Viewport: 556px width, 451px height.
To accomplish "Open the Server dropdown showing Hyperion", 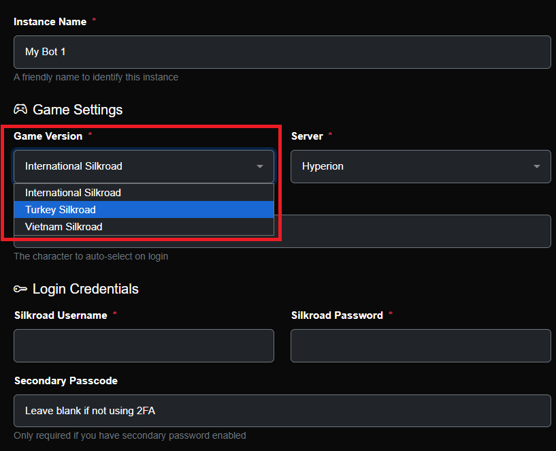I will (420, 166).
